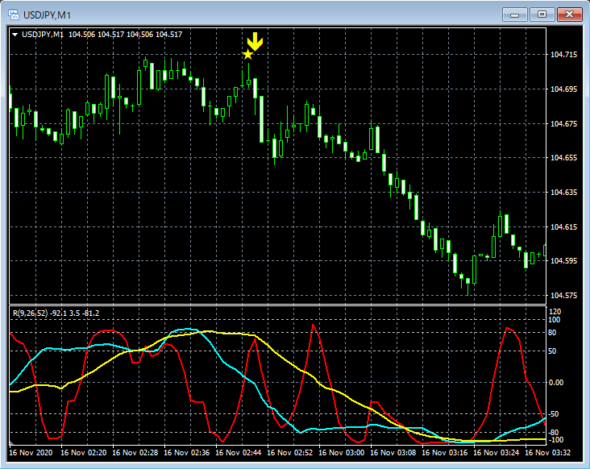Click the 104.655 price scale label
Image resolution: width=590 pixels, height=469 pixels.
563,158
